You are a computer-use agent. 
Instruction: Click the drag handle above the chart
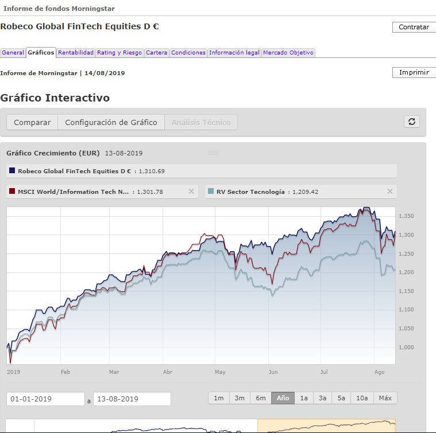[213, 153]
